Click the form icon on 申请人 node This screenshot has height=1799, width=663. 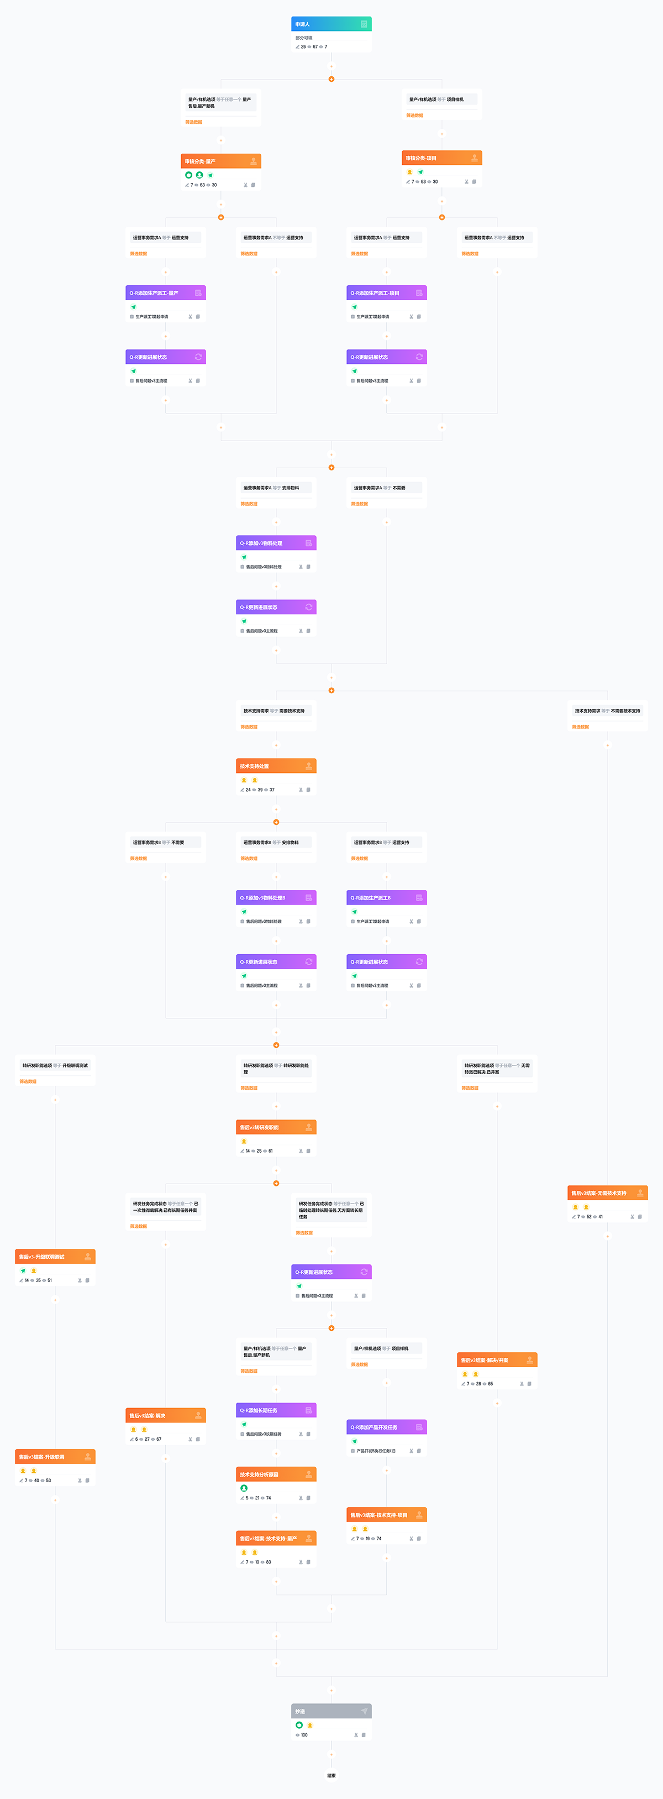(364, 24)
